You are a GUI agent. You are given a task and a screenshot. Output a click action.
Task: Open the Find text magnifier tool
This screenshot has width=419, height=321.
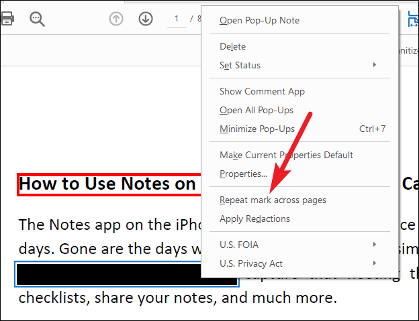(37, 19)
